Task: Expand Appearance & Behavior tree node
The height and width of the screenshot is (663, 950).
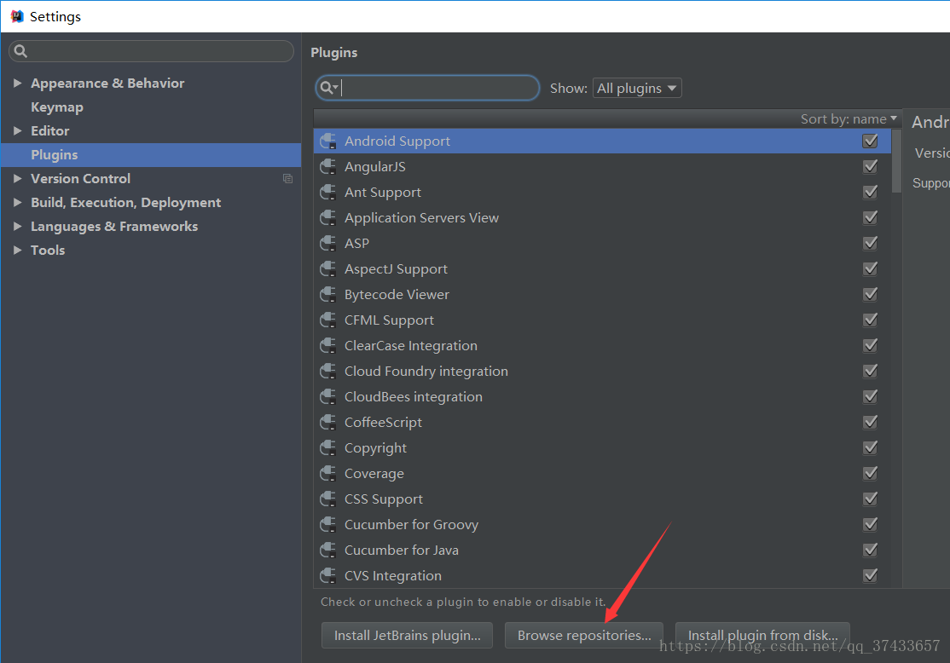Action: click(x=18, y=83)
